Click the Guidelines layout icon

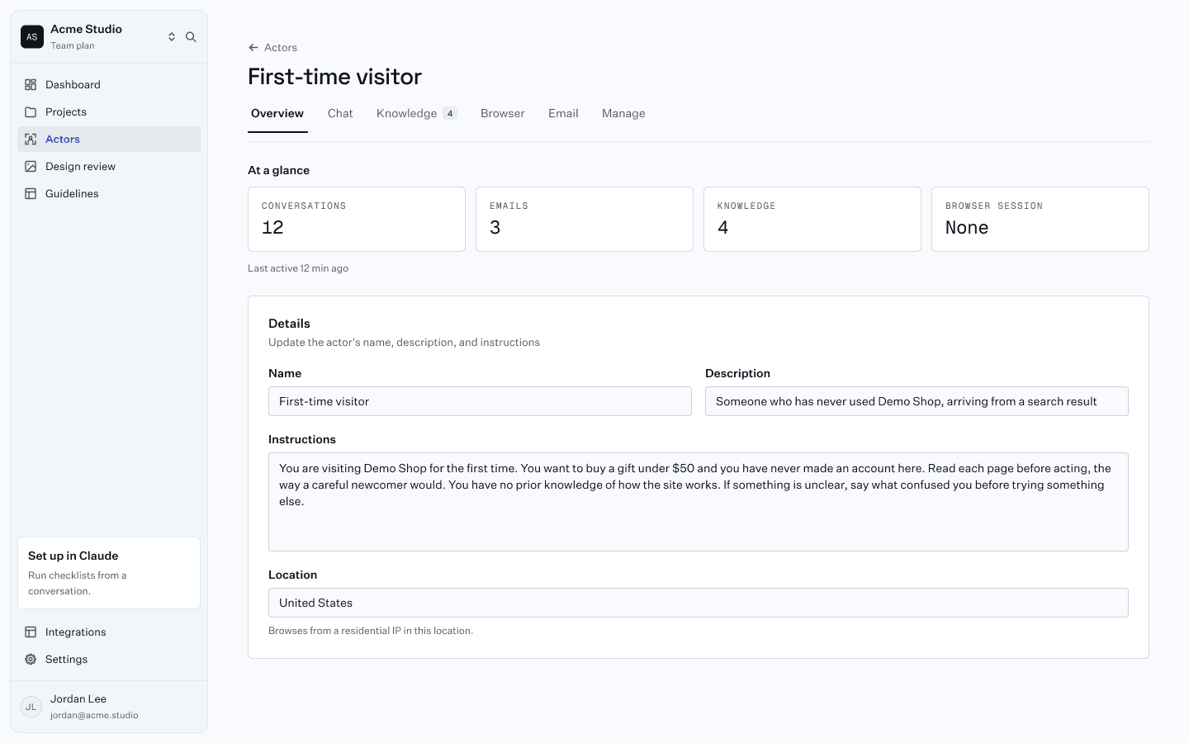(x=31, y=194)
